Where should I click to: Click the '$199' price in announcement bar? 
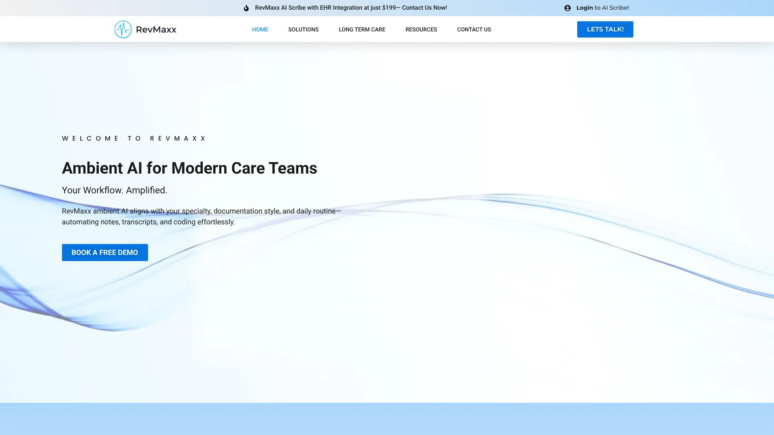point(389,8)
